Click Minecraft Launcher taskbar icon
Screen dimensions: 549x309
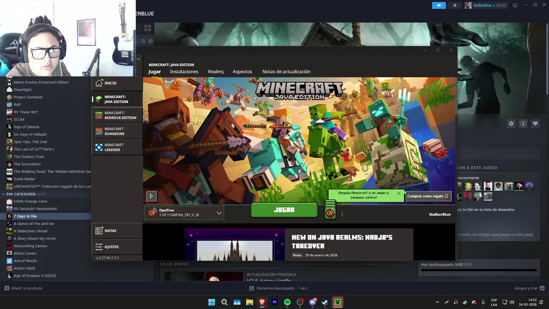pyautogui.click(x=338, y=302)
